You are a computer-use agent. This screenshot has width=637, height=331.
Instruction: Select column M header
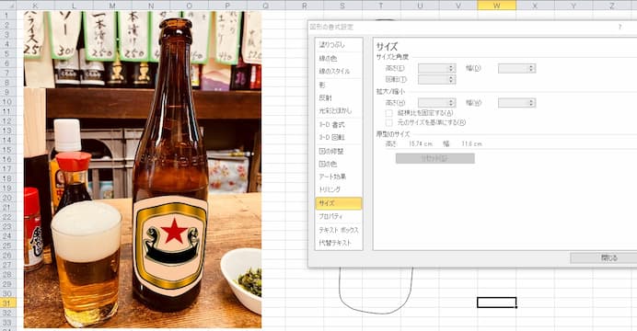click(112, 6)
